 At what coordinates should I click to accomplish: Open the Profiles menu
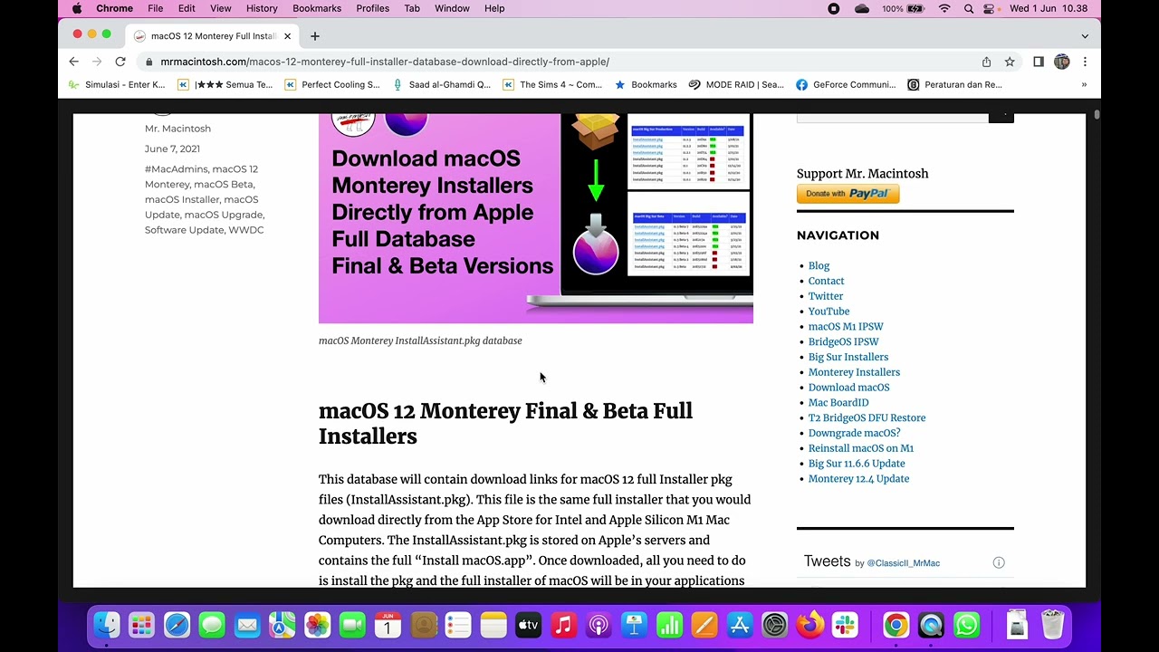372,8
